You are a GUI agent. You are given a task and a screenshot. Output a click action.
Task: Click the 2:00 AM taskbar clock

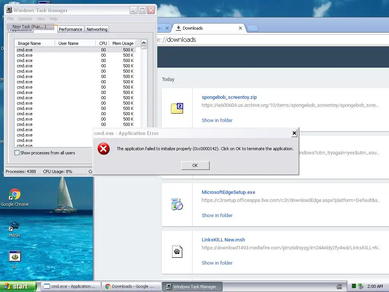[375, 286]
